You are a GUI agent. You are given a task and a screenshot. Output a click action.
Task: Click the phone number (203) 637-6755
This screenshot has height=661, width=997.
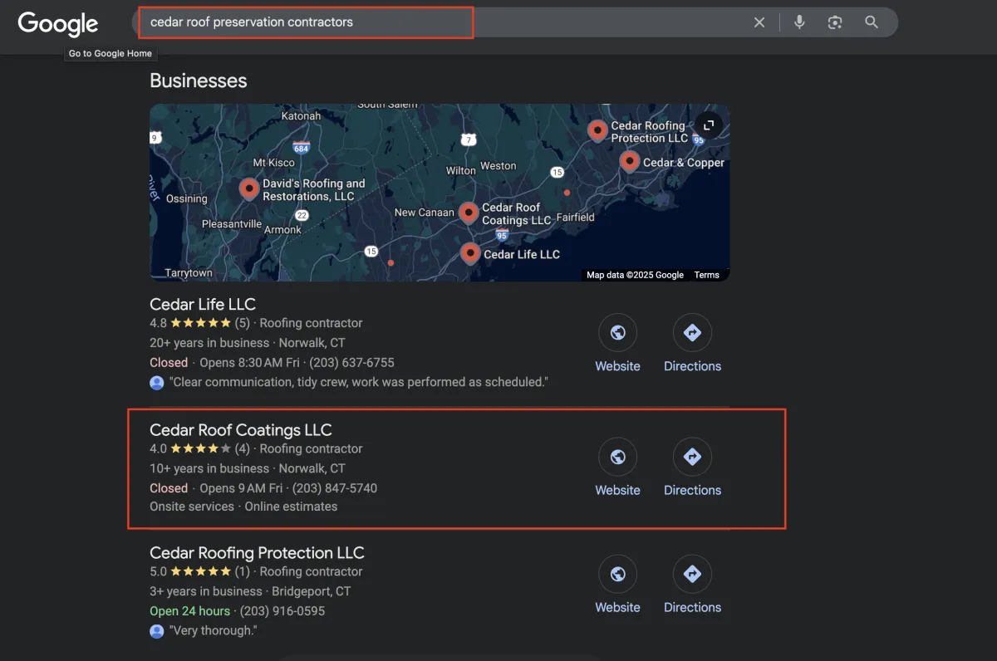pos(351,363)
